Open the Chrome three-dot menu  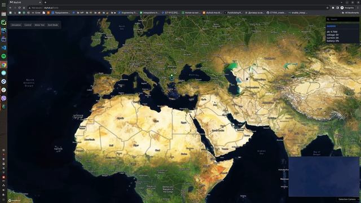358,8
